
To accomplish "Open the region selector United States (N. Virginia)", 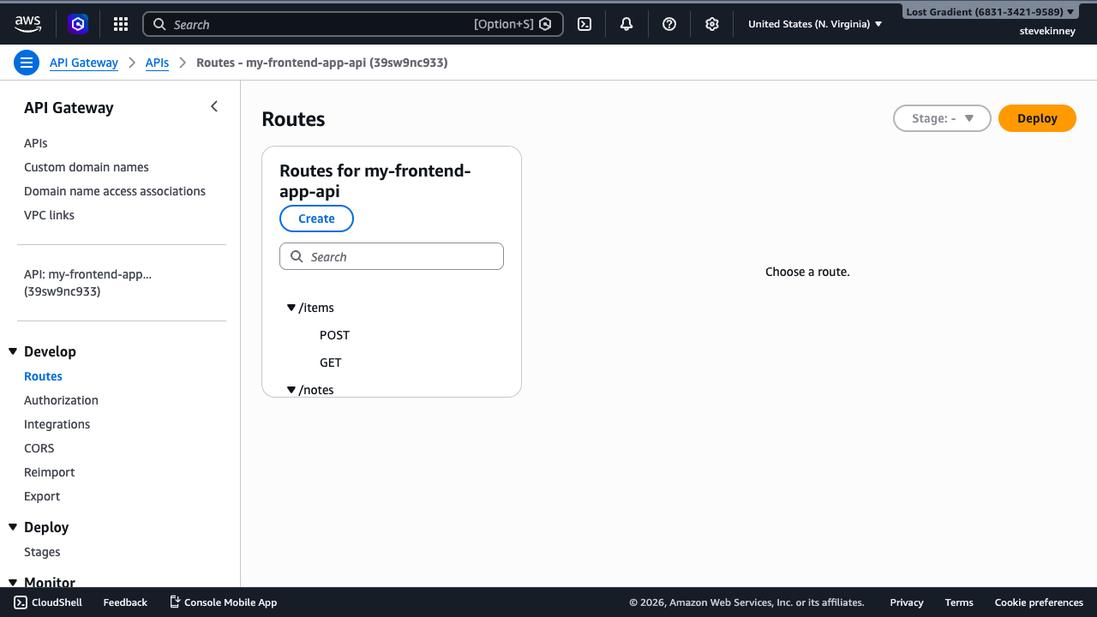I will [815, 24].
